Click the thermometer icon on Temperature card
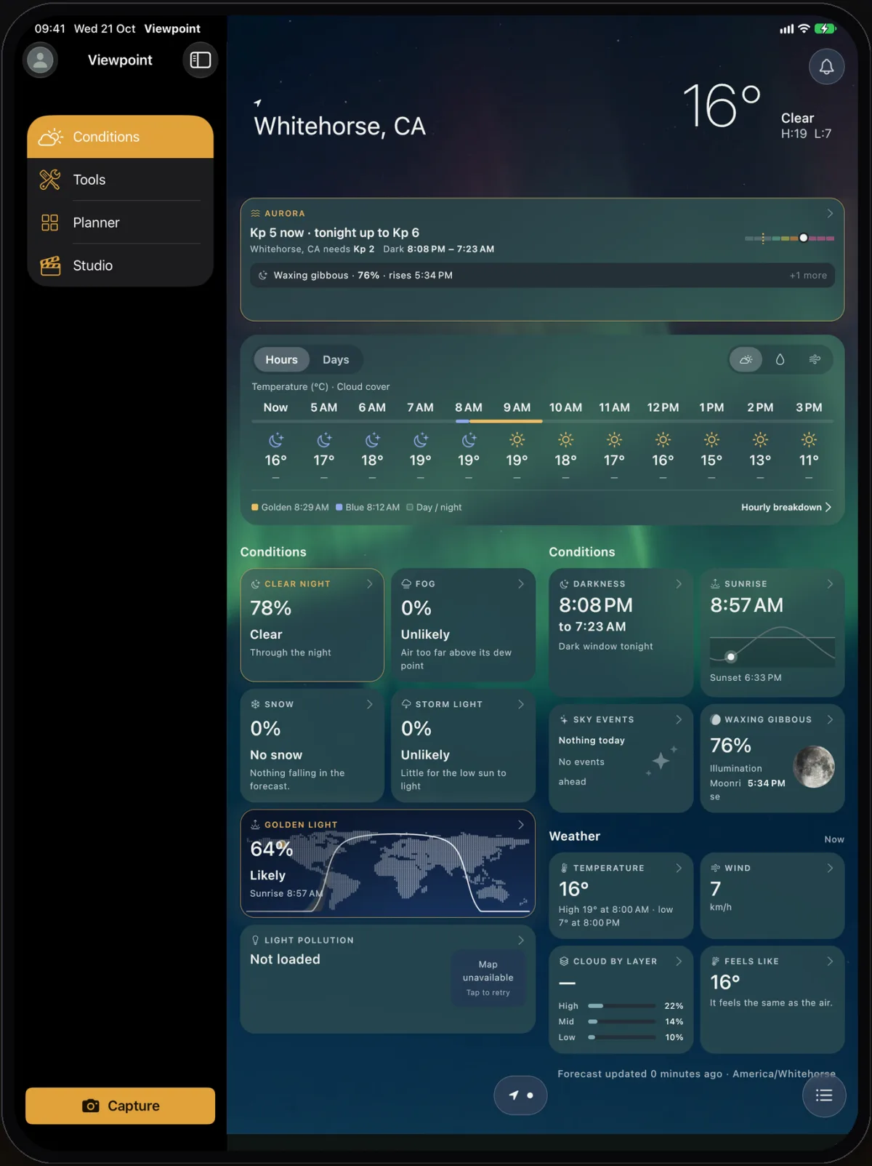Image resolution: width=872 pixels, height=1166 pixels. [564, 868]
